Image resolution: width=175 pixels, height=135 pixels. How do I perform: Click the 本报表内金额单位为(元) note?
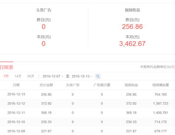[x=157, y=67]
